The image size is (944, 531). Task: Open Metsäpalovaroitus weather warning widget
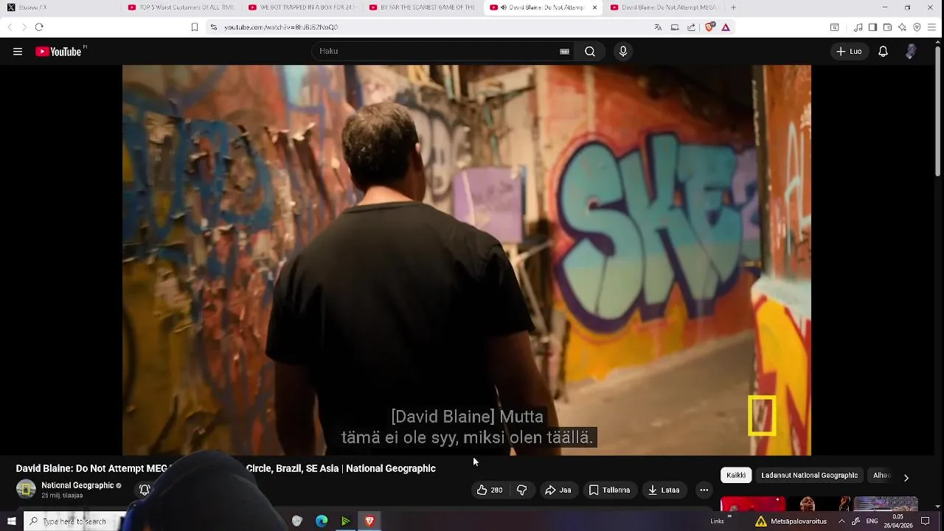791,521
